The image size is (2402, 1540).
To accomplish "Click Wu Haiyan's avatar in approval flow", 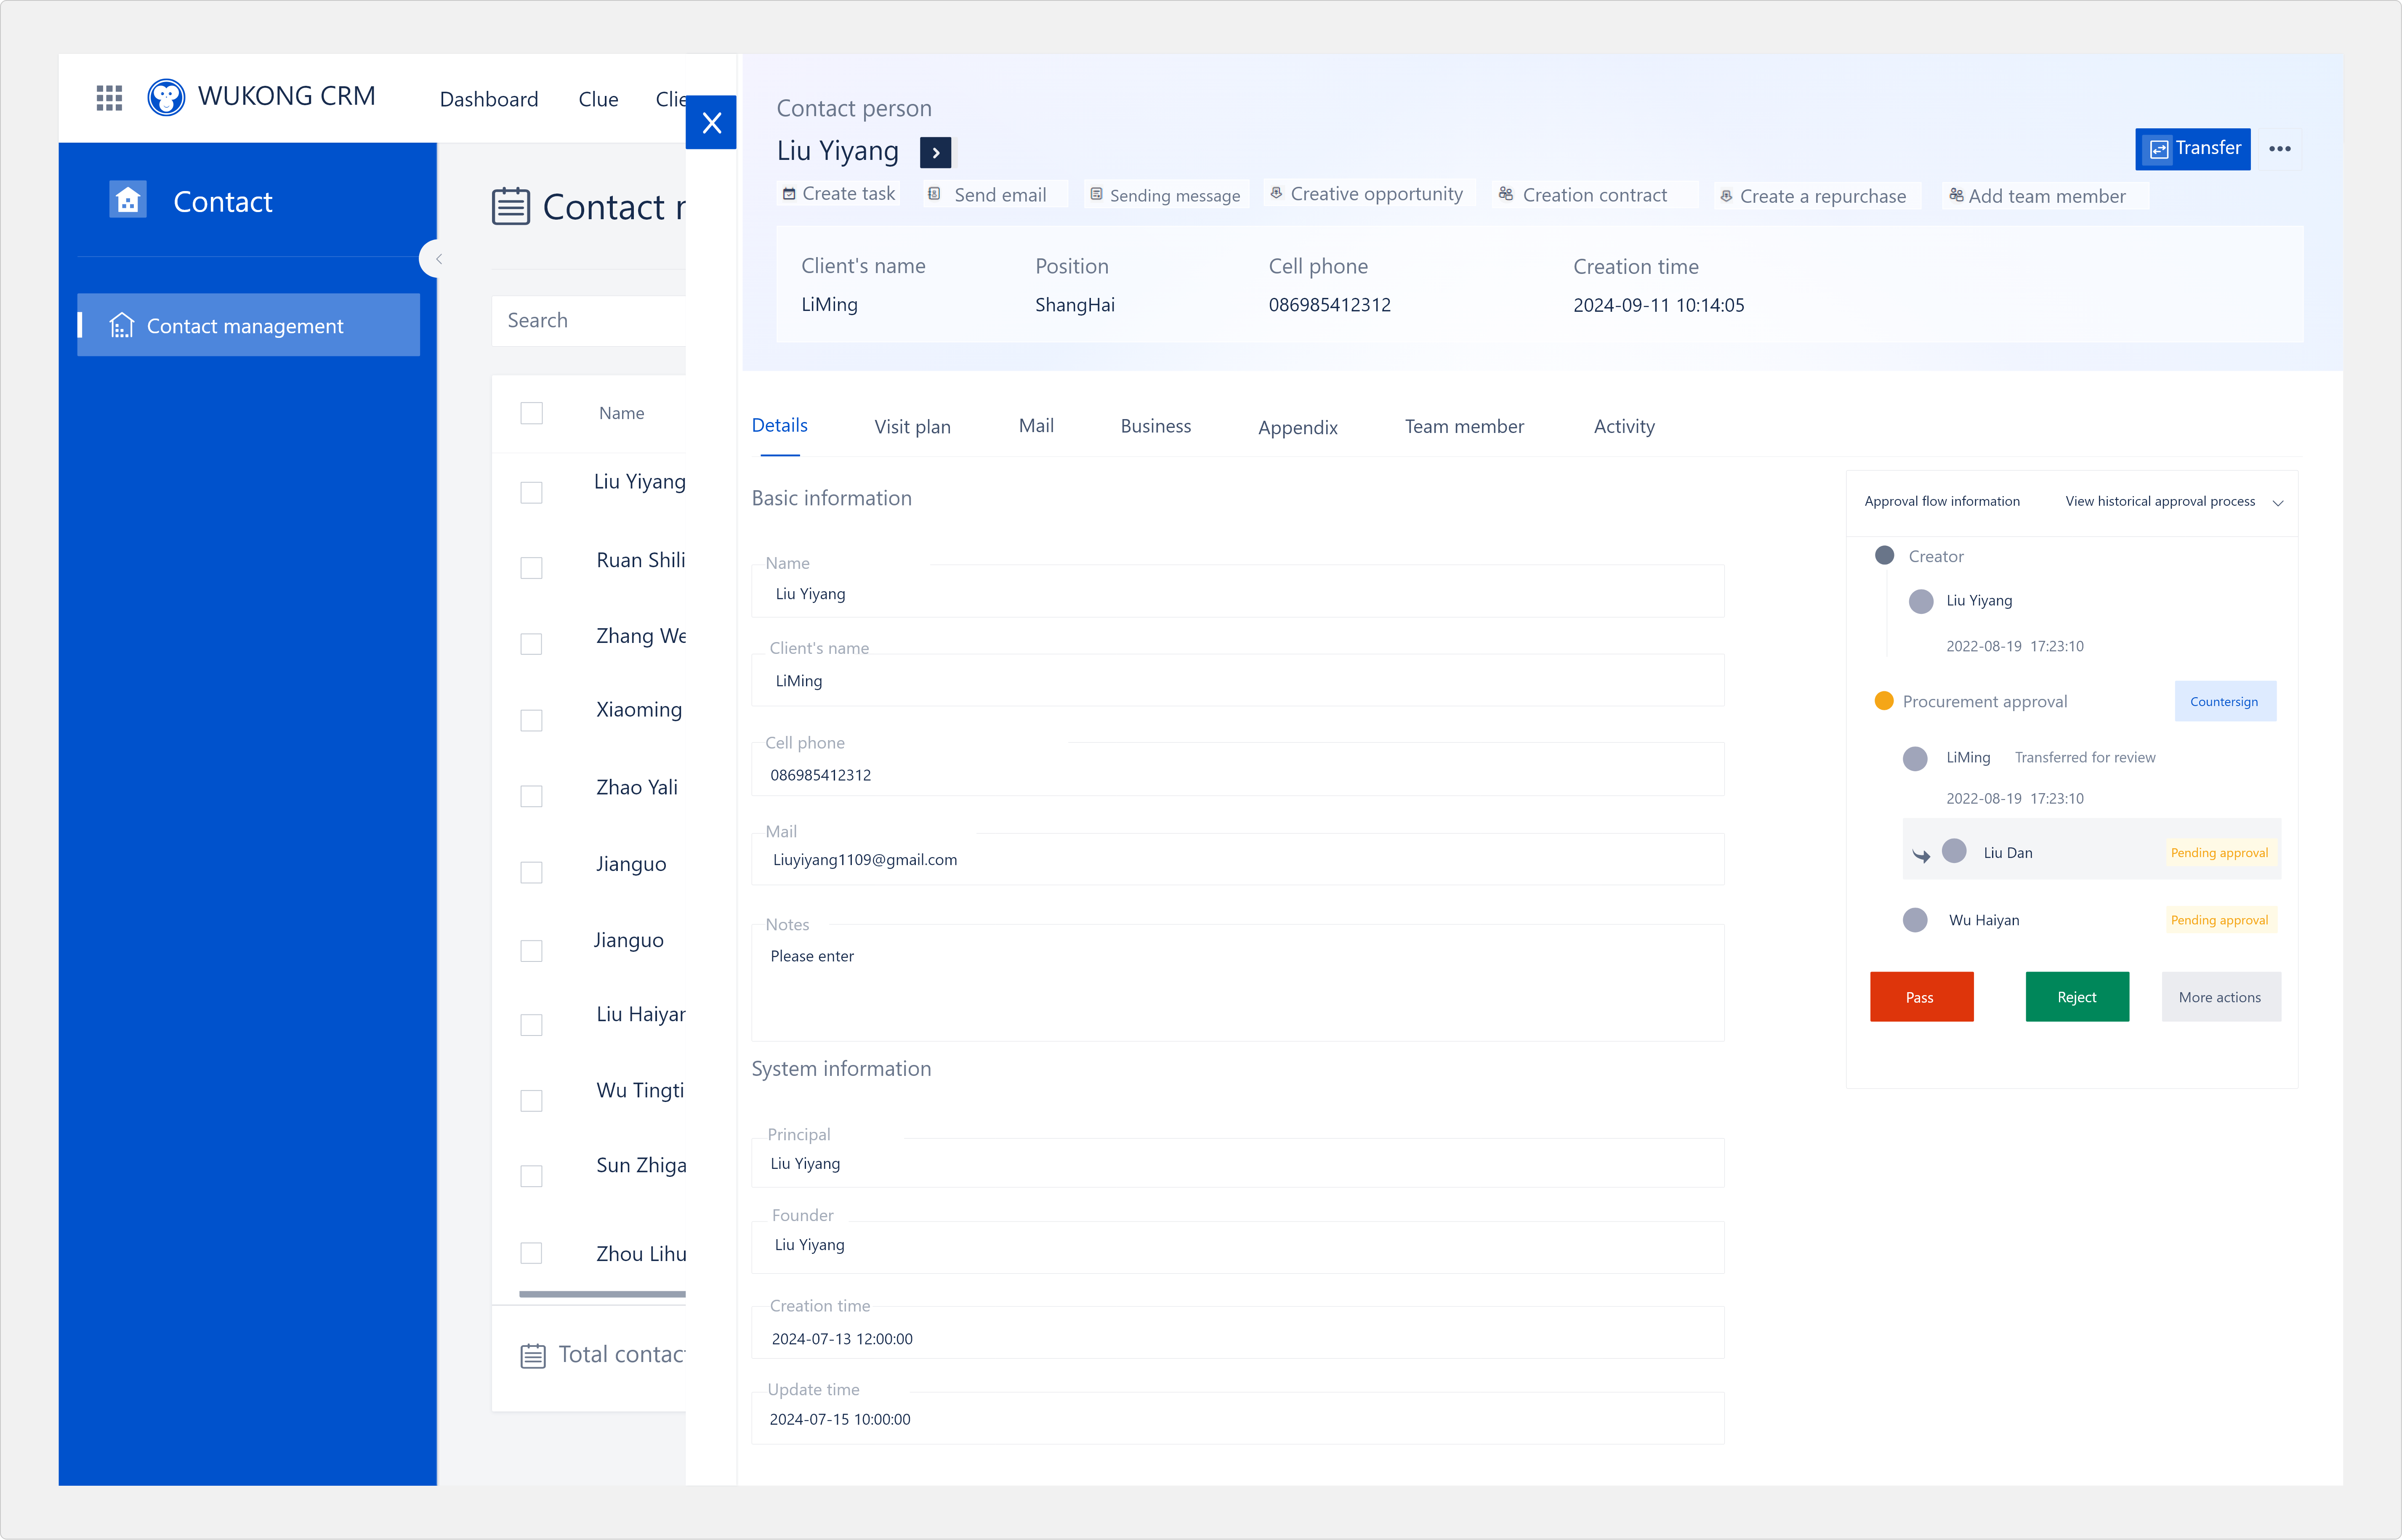I will [x=1915, y=920].
